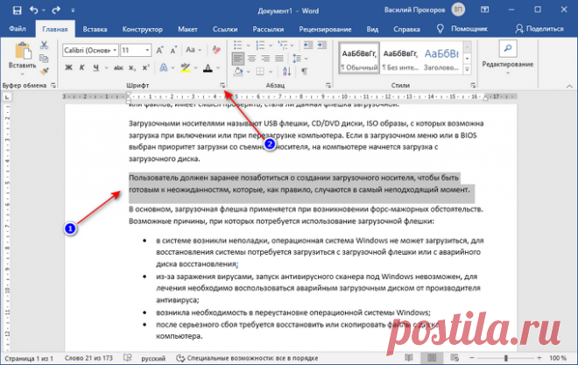Viewport: 578px width, 365px height.
Task: Decrease font size with the small A
Action: 173,50
